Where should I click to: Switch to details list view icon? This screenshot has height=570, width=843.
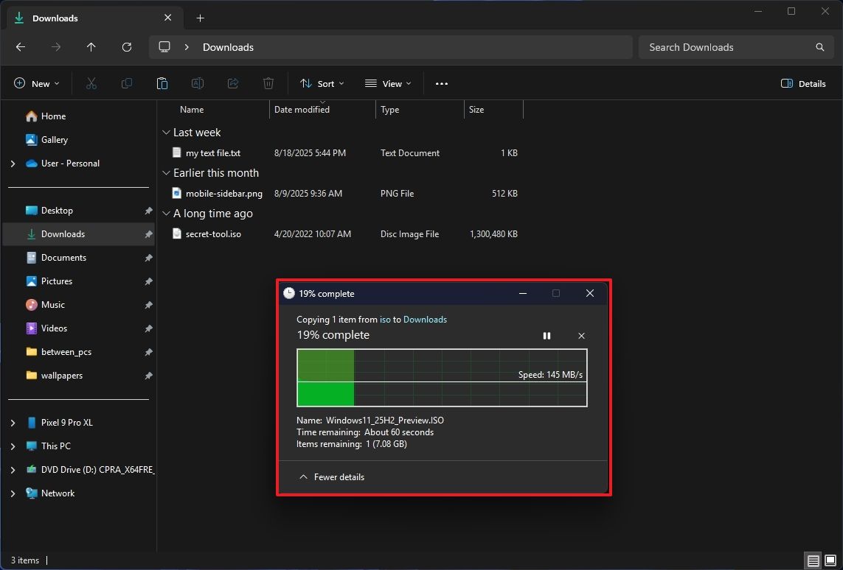813,560
